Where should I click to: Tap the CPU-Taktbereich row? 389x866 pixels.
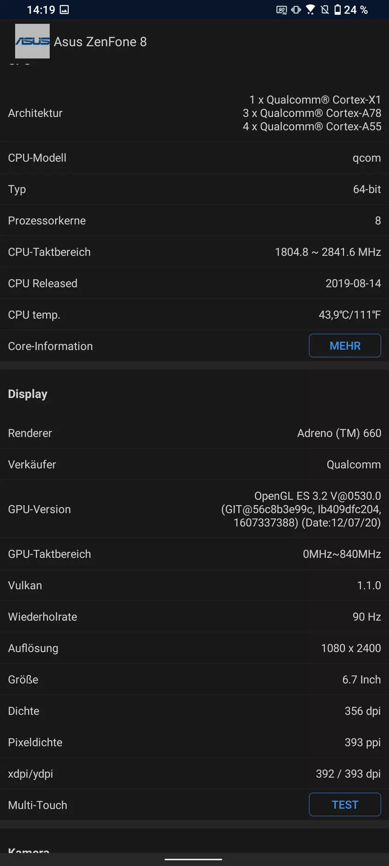click(194, 252)
